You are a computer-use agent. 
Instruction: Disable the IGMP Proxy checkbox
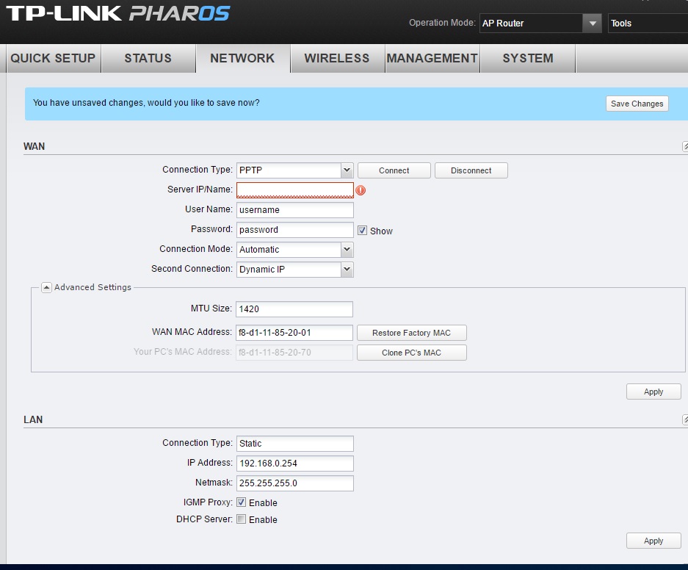coord(241,502)
